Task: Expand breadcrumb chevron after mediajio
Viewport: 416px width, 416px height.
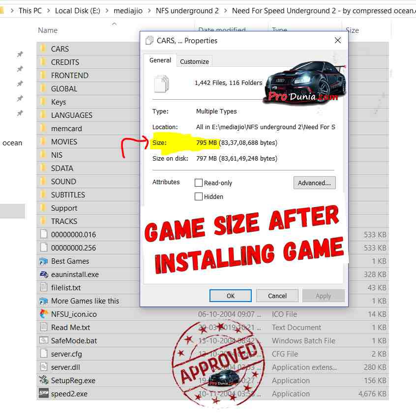Action: tap(149, 11)
